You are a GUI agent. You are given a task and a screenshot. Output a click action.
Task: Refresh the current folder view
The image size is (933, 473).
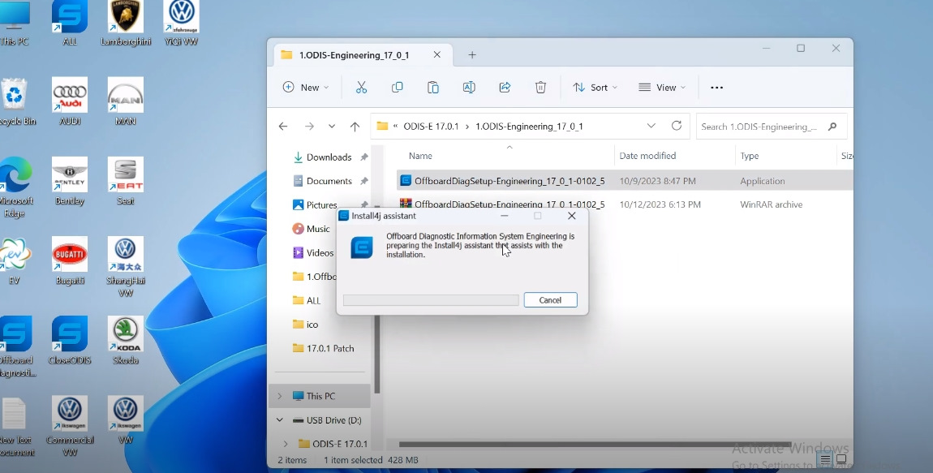677,127
